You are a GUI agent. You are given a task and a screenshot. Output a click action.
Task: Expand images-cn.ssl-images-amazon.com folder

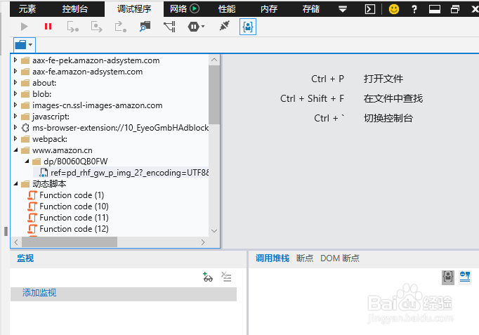(15, 105)
